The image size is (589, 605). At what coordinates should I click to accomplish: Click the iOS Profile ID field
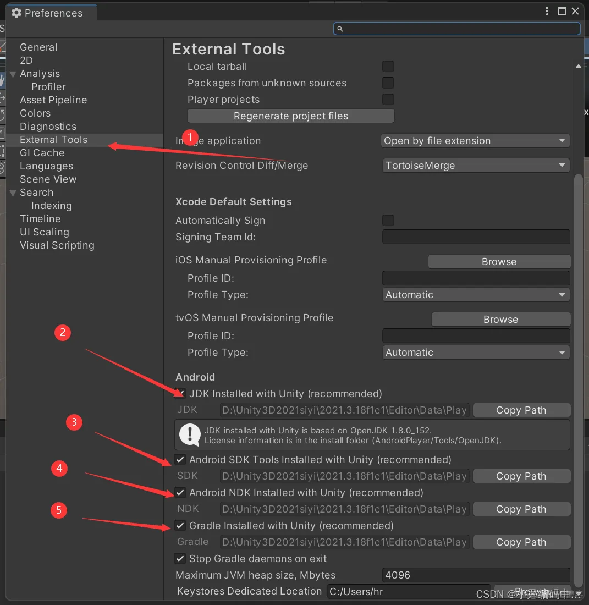coord(476,278)
